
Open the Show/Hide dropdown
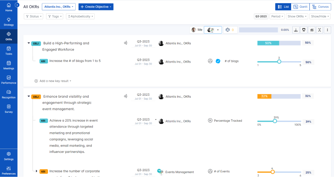pos(320,16)
